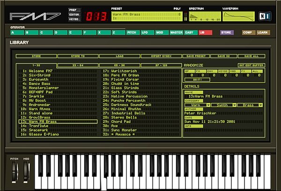Image resolution: width=281 pixels, height=191 pixels.
Task: Select preset 5: Monsterslapper
Action: point(58,88)
